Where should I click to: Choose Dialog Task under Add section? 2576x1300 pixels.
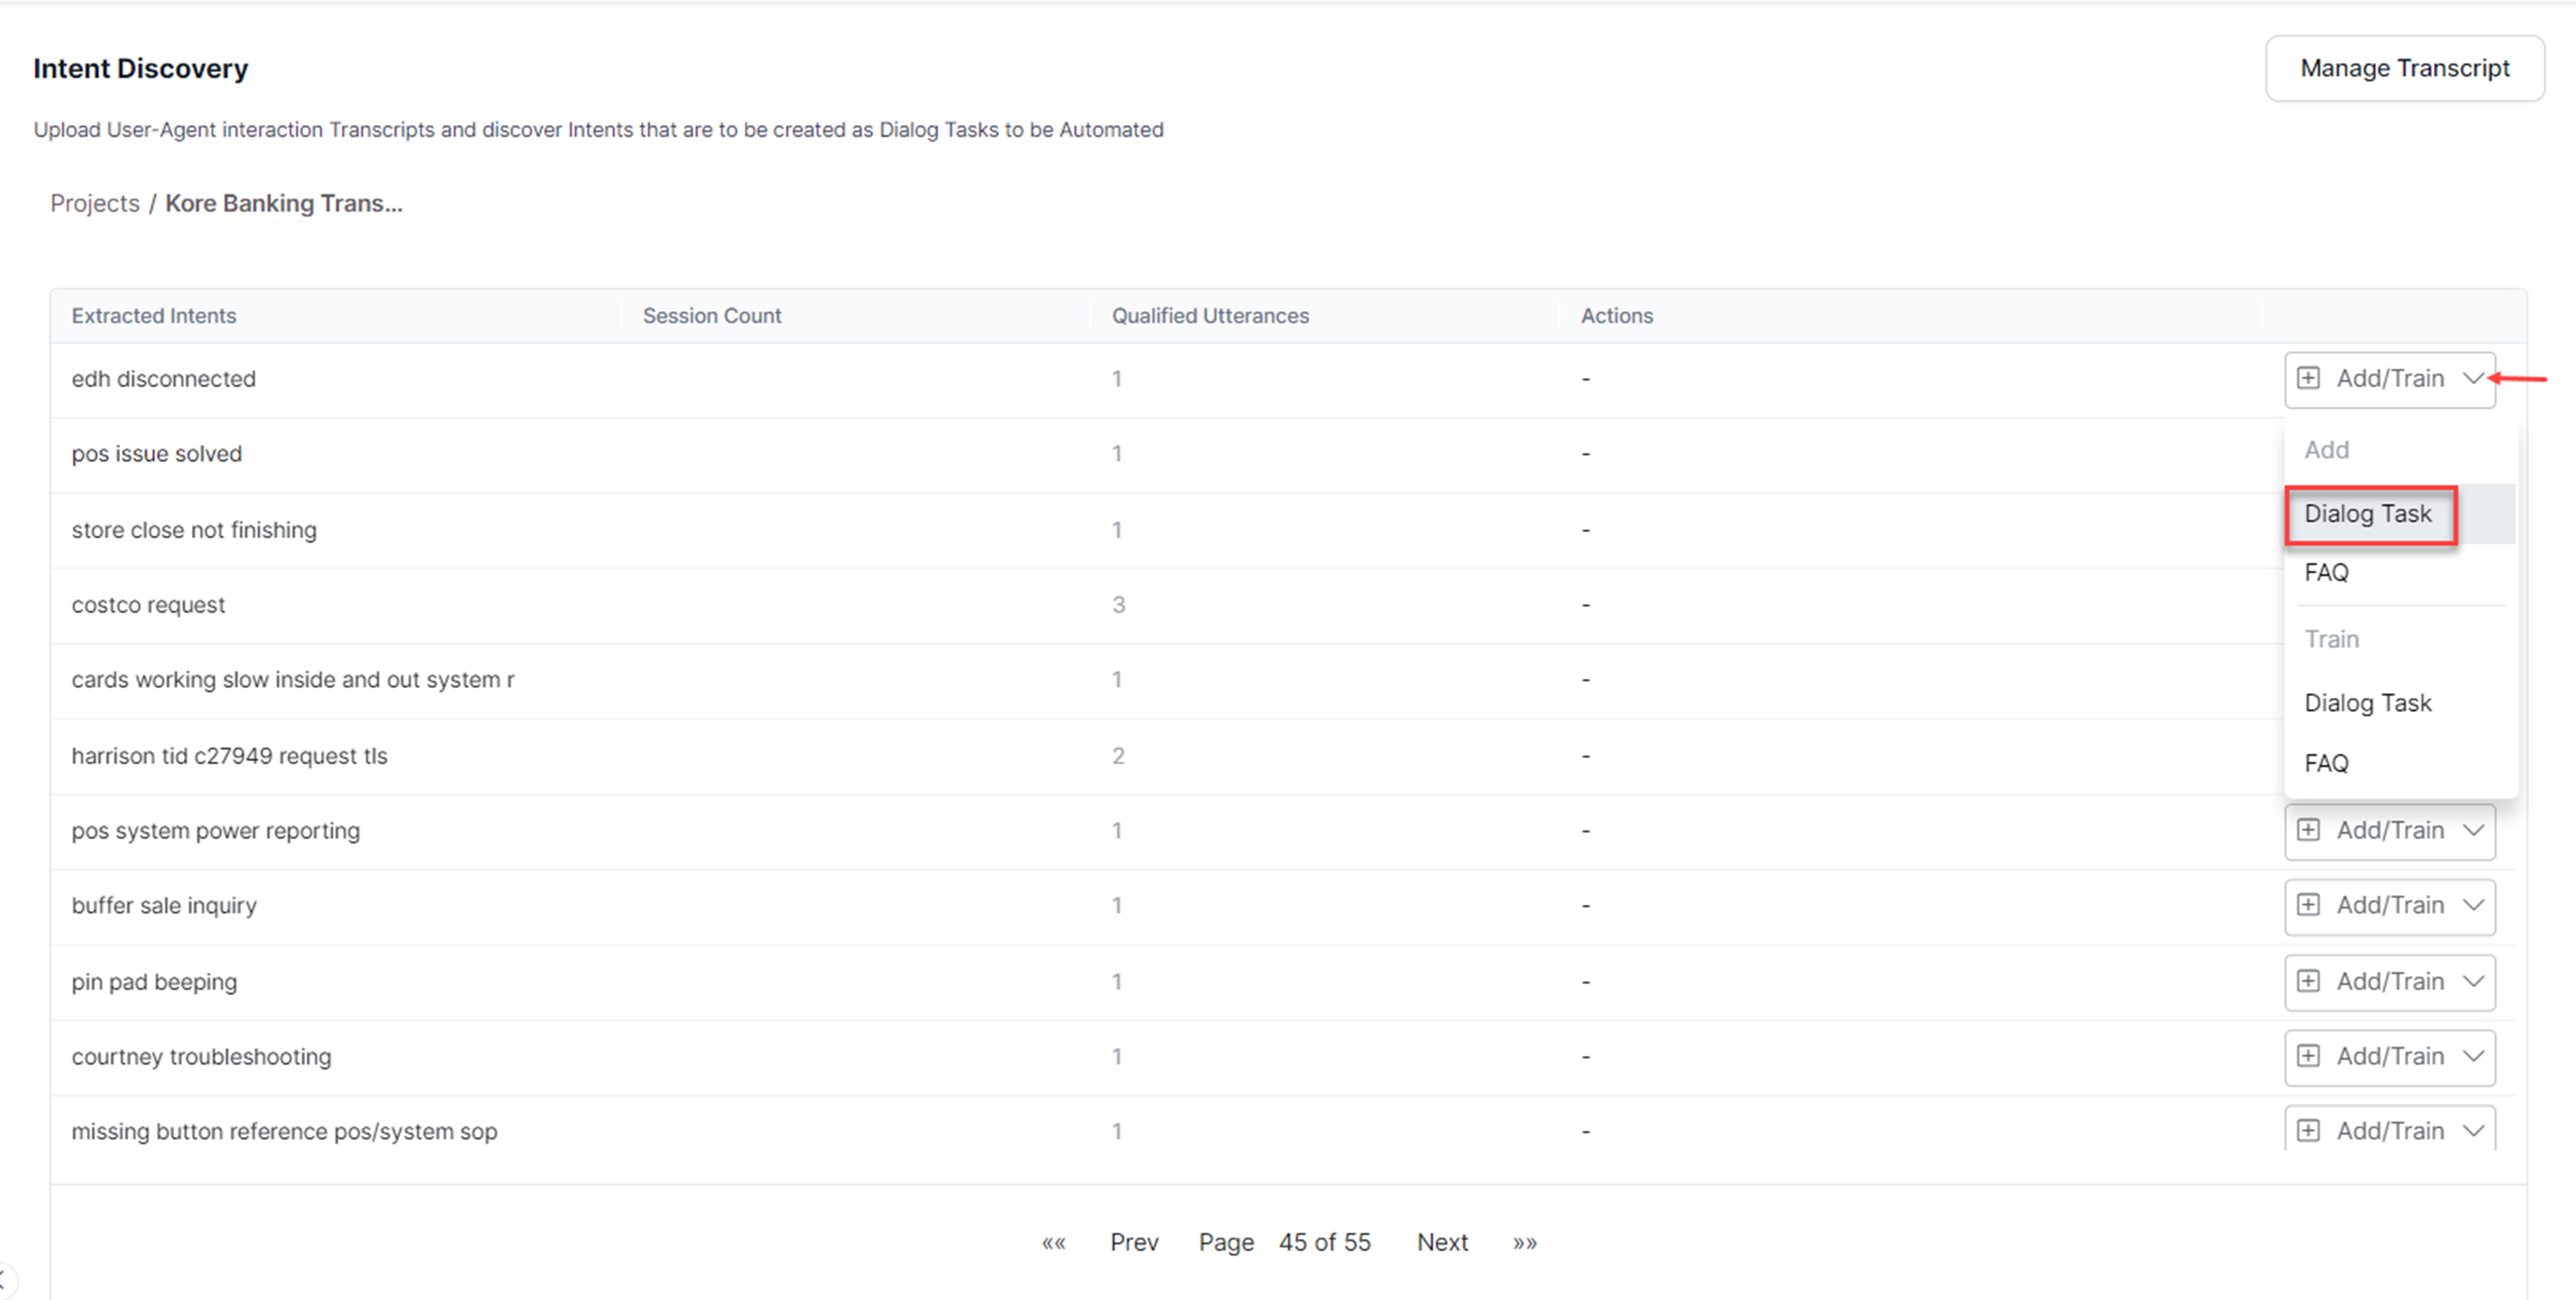pyautogui.click(x=2368, y=514)
